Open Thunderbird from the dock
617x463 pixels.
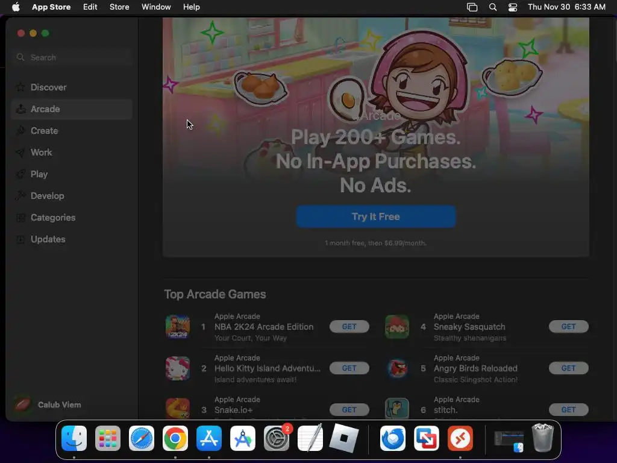point(393,438)
